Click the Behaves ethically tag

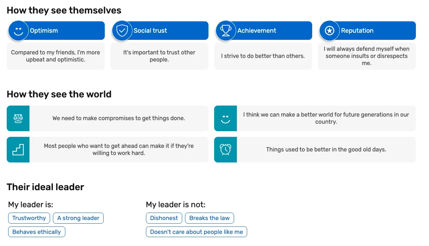(37, 232)
